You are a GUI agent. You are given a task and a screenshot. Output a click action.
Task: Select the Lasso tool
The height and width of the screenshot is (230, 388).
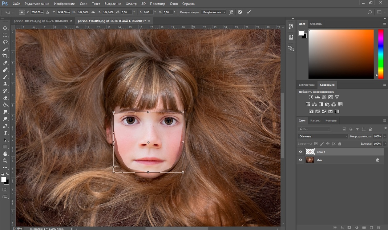pos(5,42)
